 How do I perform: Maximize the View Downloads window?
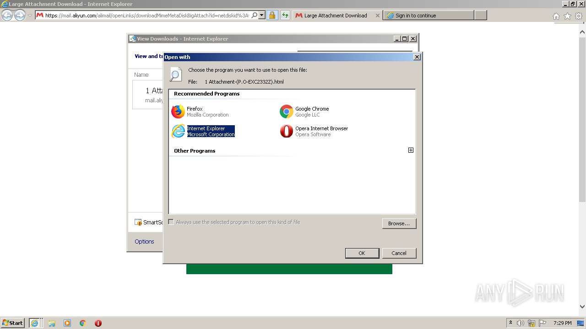click(x=405, y=39)
